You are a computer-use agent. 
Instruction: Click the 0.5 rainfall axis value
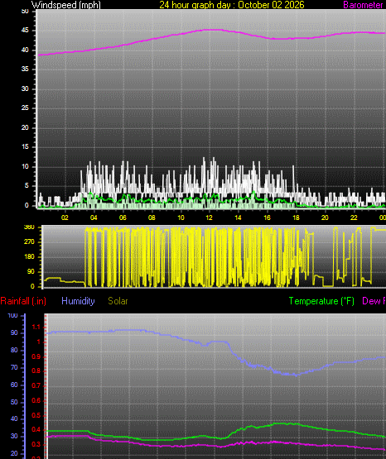(36, 415)
